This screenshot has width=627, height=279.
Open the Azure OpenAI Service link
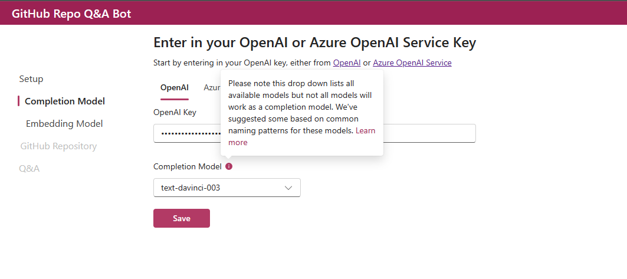tap(412, 63)
